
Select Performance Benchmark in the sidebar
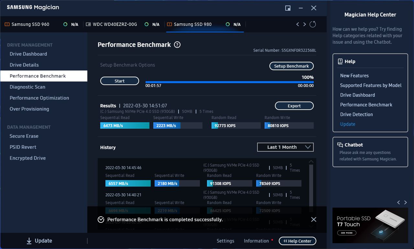click(x=44, y=76)
